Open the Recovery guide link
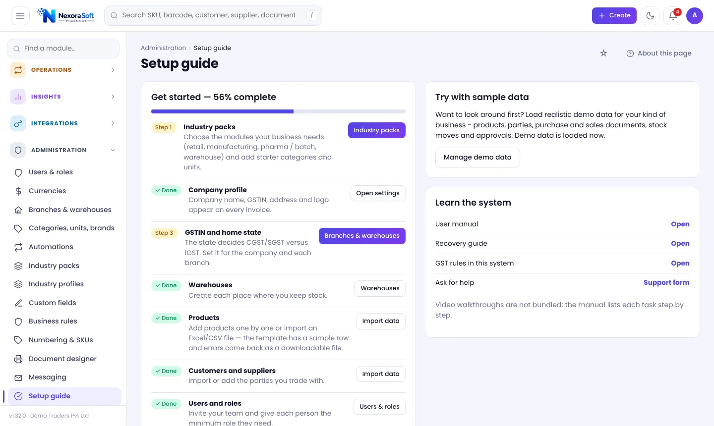714x426 pixels. pyautogui.click(x=680, y=244)
